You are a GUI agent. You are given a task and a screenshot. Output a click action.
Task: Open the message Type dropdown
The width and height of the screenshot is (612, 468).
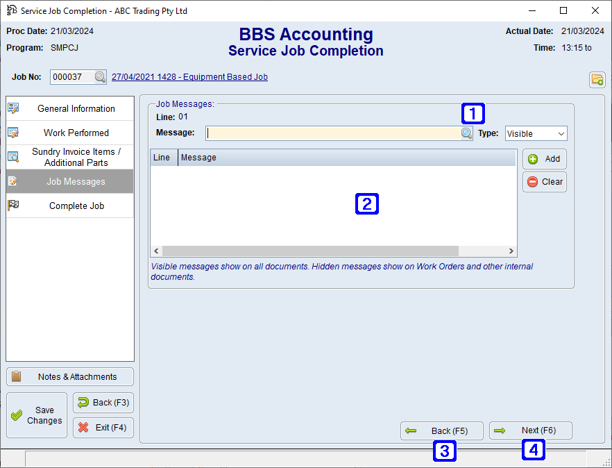535,133
